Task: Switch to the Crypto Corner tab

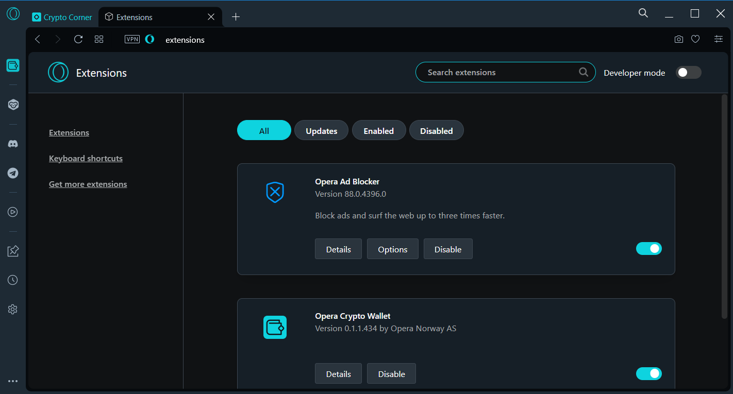Action: point(62,17)
